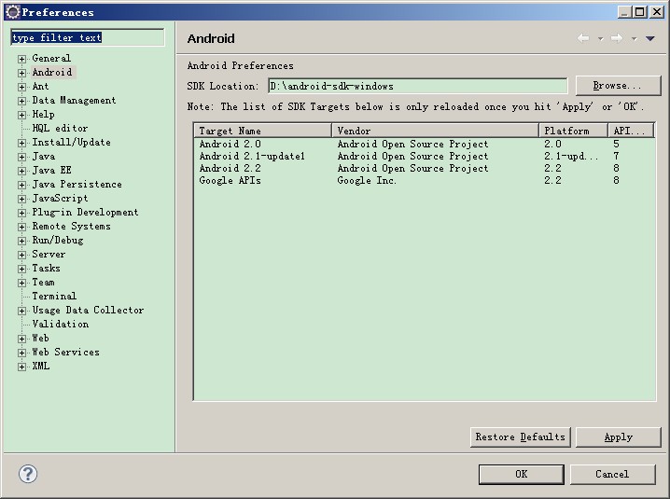Open the Server preferences label

49,255
